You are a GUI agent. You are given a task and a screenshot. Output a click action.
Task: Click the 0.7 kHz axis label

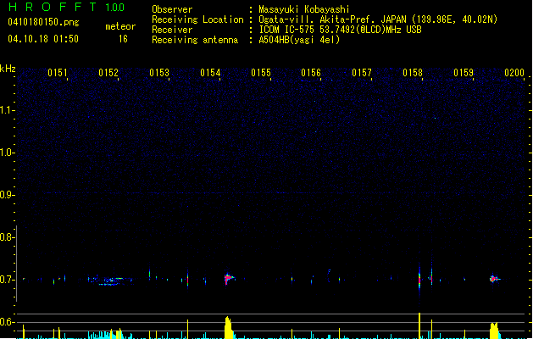pyautogui.click(x=8, y=280)
